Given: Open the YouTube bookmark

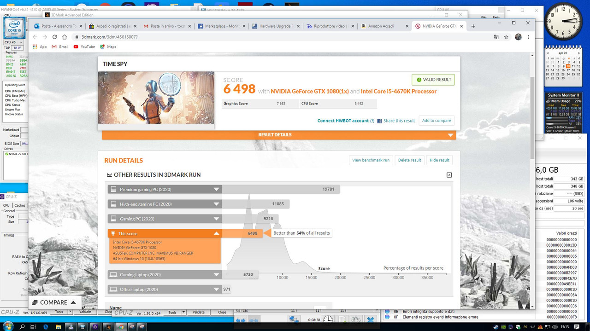Looking at the screenshot, I should [84, 46].
